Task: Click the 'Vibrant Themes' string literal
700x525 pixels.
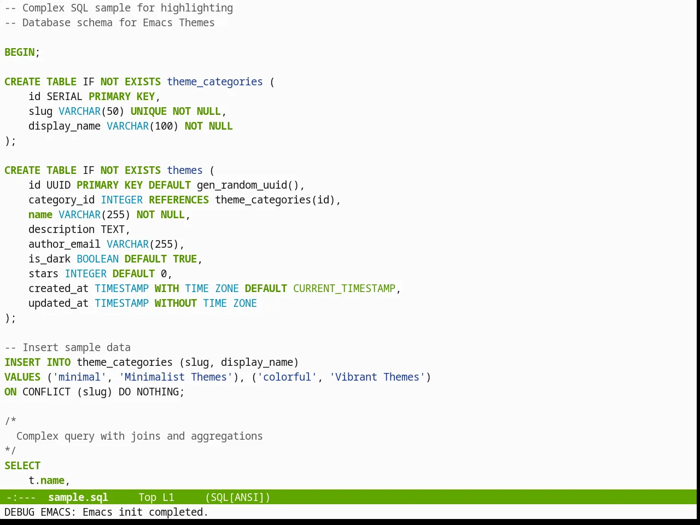Action: click(377, 377)
